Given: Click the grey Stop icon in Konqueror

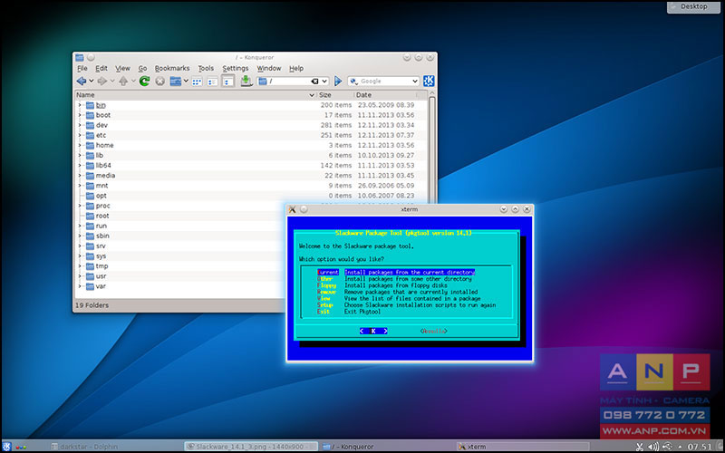Looking at the screenshot, I should (x=160, y=82).
